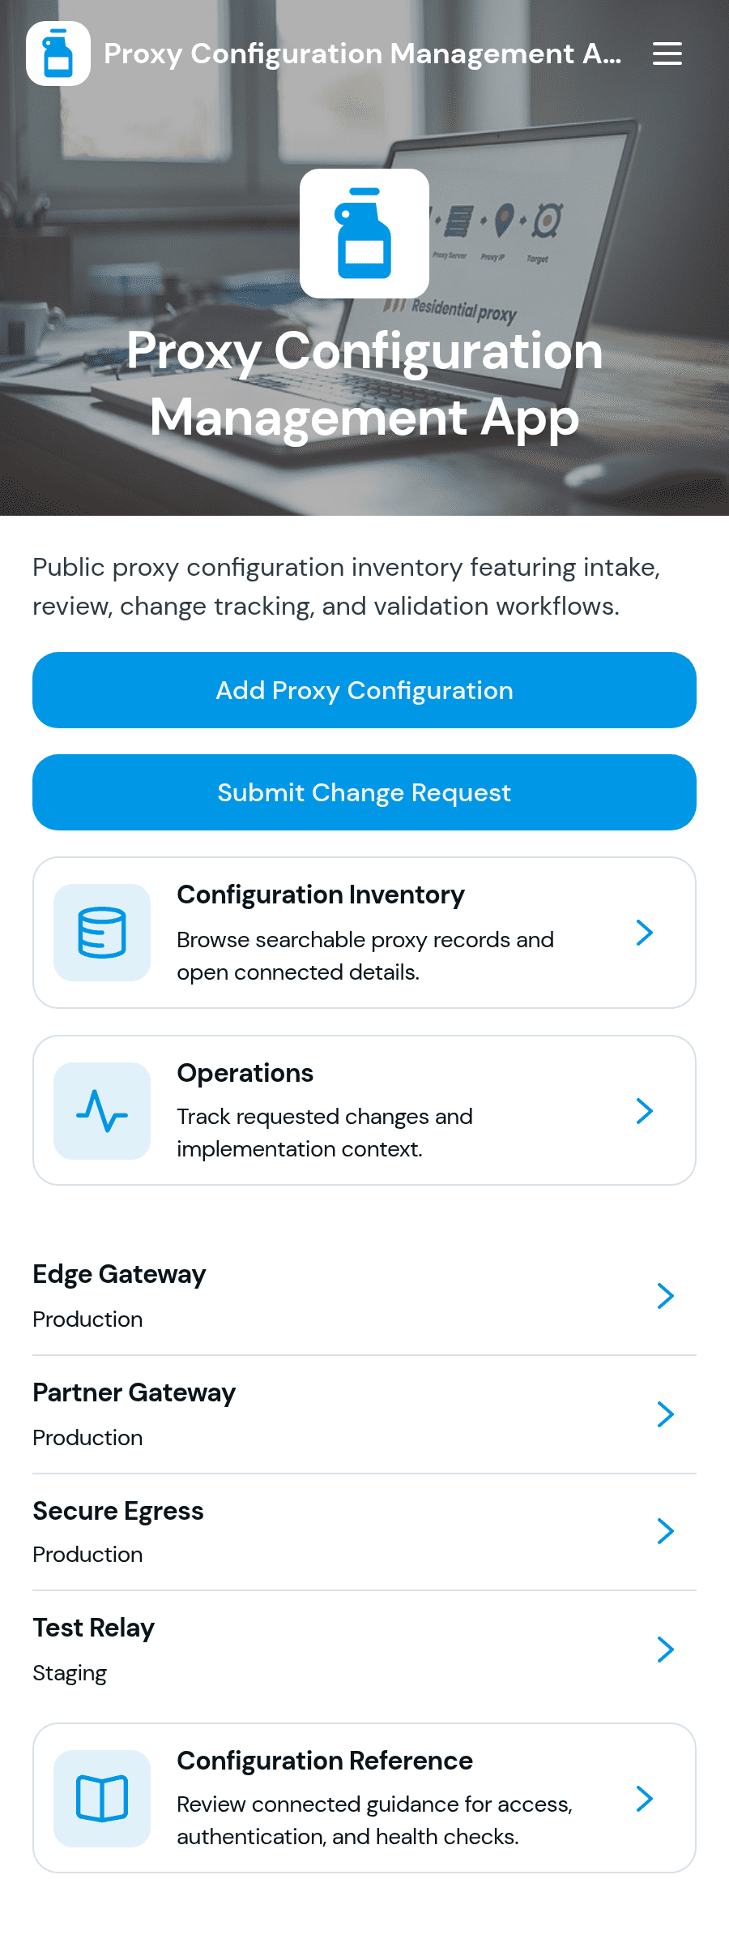729x1935 pixels.
Task: Click the database icon for Configuration Inventory
Action: (x=102, y=933)
